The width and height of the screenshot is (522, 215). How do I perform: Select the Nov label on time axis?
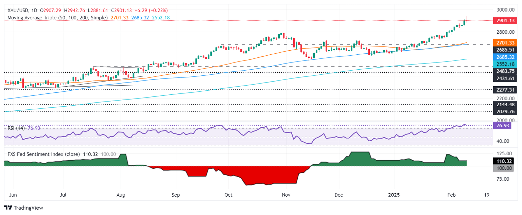286,195
